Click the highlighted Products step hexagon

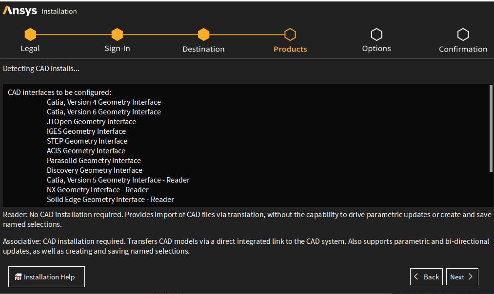click(x=290, y=35)
